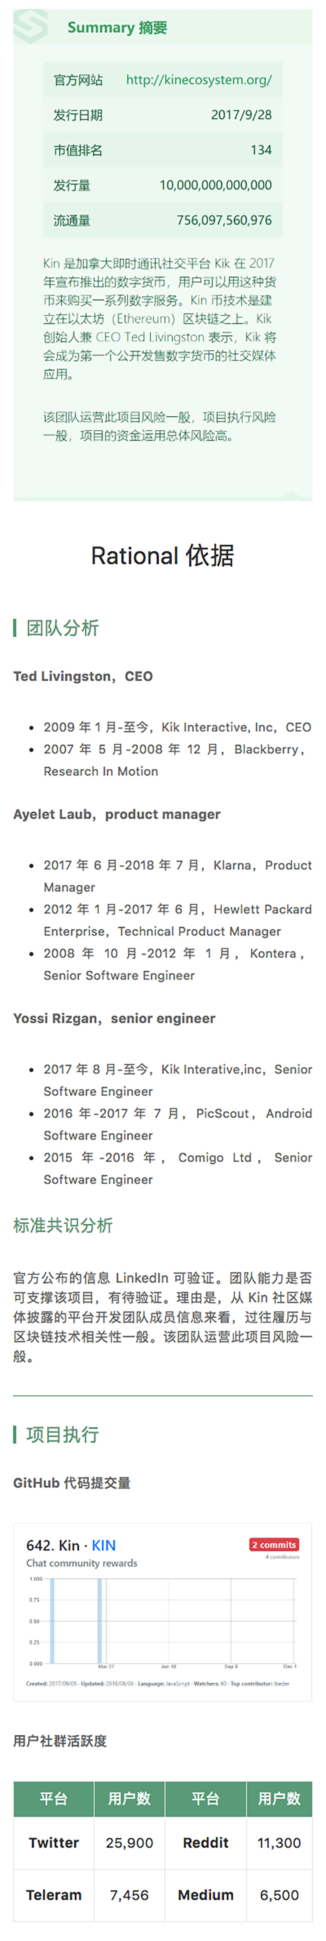Viewport: 326px width, 1941px height.
Task: Click the Ted Livingston, CEO name
Action: [83, 676]
